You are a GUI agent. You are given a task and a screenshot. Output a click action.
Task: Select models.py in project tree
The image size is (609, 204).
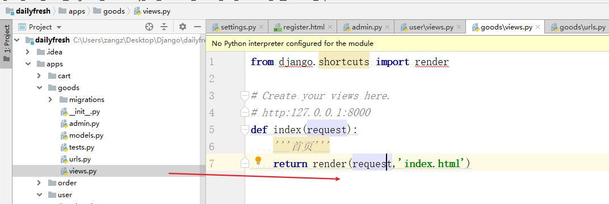click(82, 136)
